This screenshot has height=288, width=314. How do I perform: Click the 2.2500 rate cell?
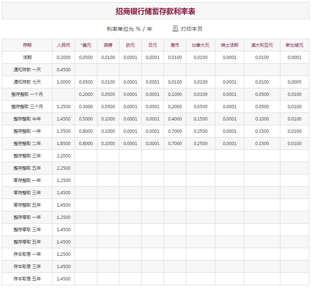pos(64,168)
